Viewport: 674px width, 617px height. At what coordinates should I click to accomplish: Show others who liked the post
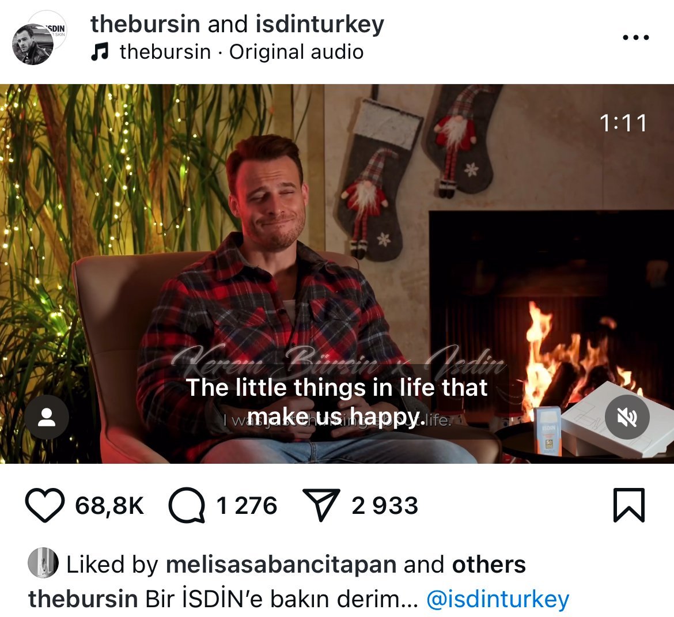[489, 565]
